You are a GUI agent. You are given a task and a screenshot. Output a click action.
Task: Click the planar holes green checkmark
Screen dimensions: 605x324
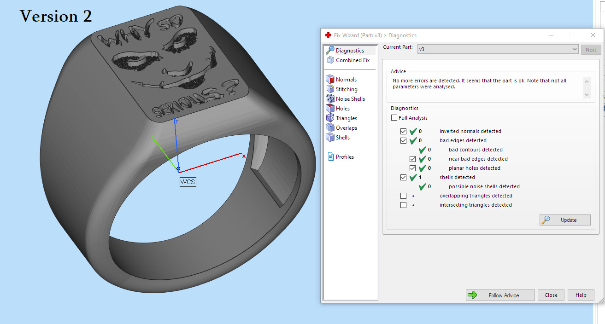[422, 168]
